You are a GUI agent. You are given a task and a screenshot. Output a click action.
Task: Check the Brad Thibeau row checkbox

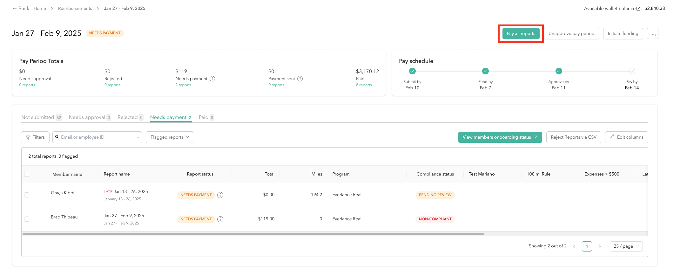pyautogui.click(x=27, y=219)
